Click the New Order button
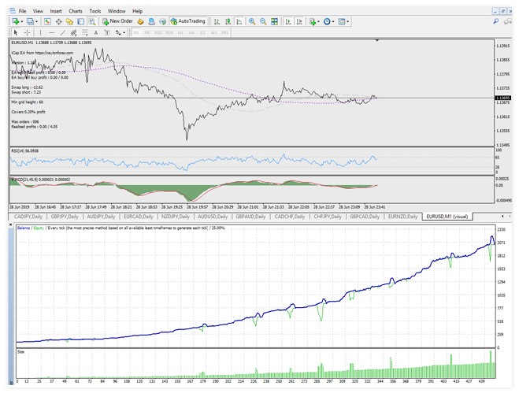Screen dimensions: 519x393 117,21
